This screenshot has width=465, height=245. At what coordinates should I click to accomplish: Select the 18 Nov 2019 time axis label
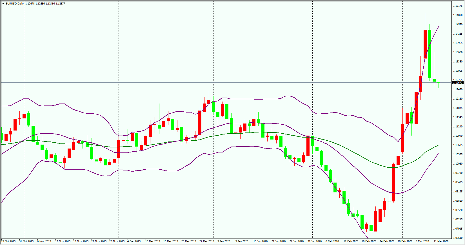[81, 241]
